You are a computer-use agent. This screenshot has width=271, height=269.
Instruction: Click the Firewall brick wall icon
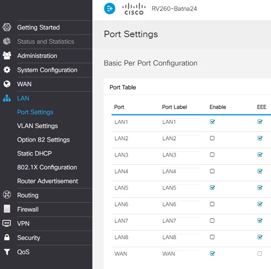click(x=7, y=209)
